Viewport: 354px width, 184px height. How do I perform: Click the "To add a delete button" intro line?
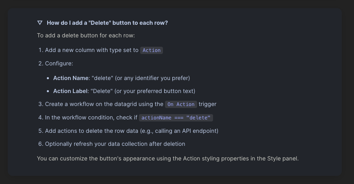[x=86, y=35]
